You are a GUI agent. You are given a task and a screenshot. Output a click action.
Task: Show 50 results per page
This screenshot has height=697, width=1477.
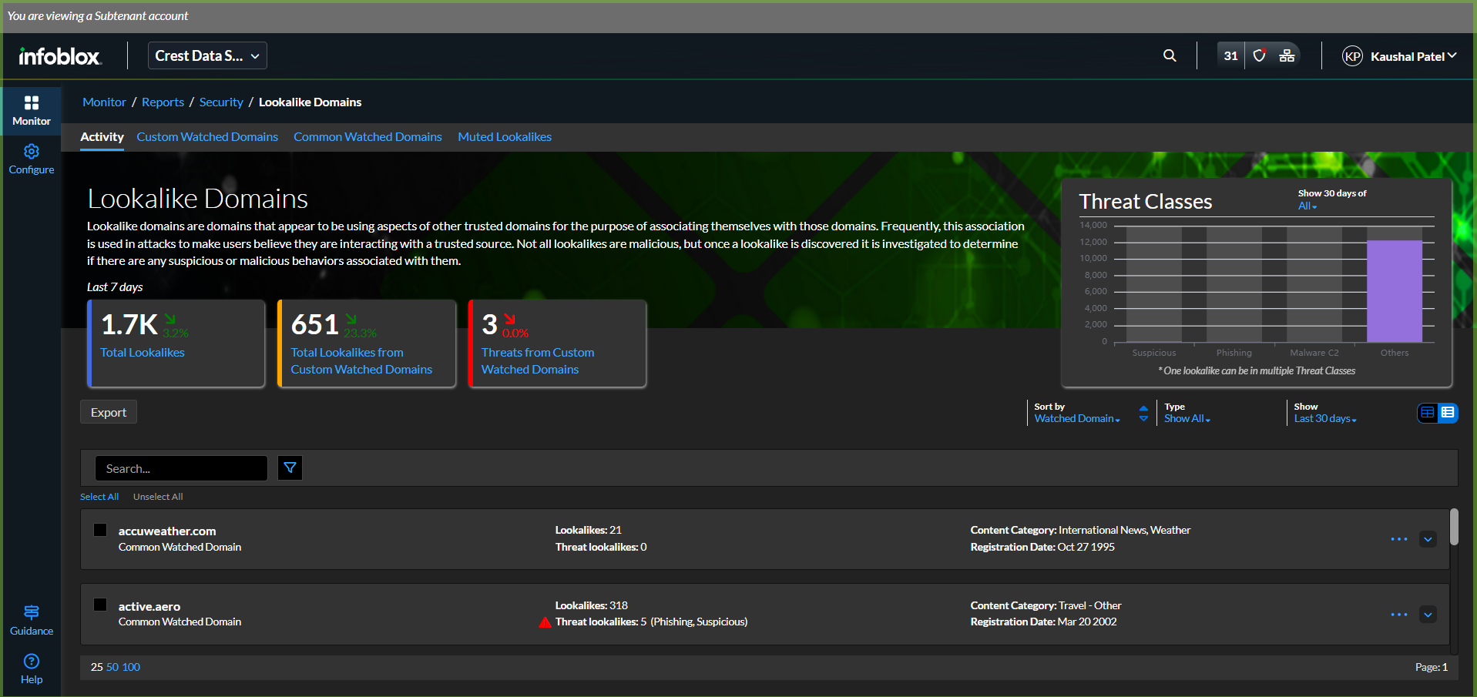tap(112, 667)
